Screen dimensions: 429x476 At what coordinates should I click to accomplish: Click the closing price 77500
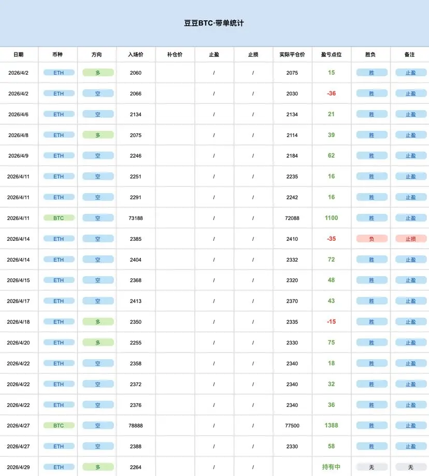click(292, 426)
